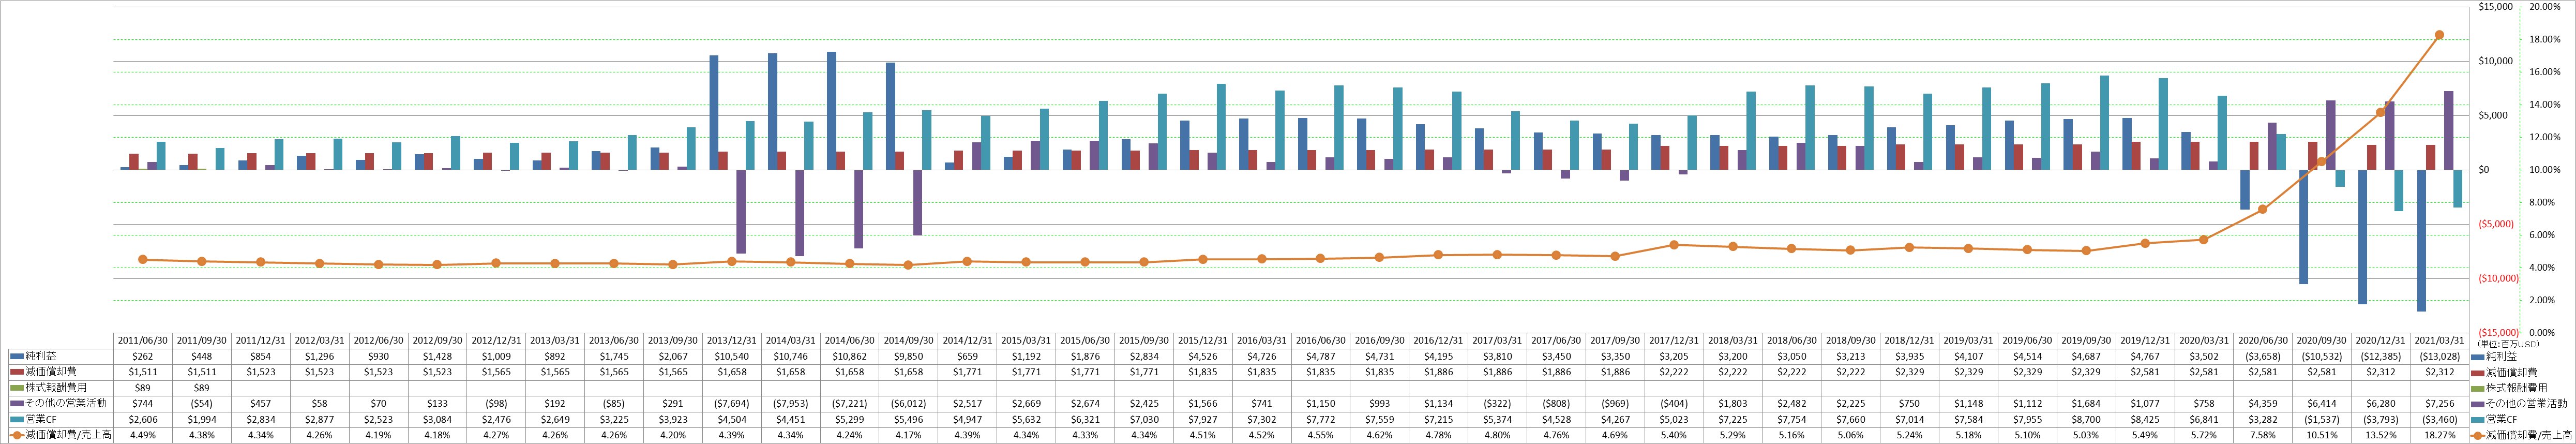
Task: Click the tall blue 純利益 bar for 2014/06/30
Action: click(x=832, y=111)
